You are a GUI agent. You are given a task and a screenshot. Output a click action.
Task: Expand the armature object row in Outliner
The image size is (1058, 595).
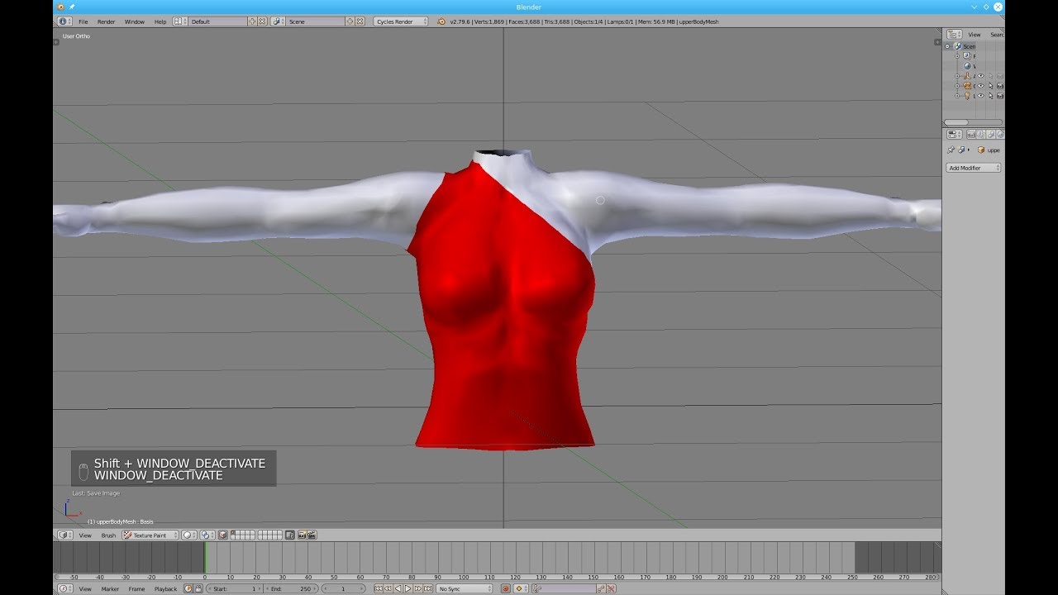coord(957,76)
